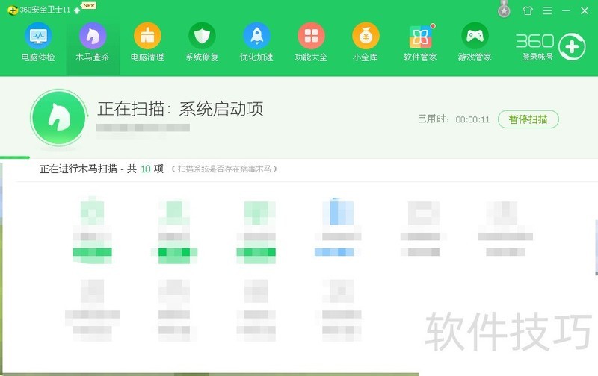Click the large green horse scan icon
This screenshot has width=598, height=376.
point(59,118)
